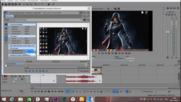
Task: Open the Правка menu
Action: 10,1
